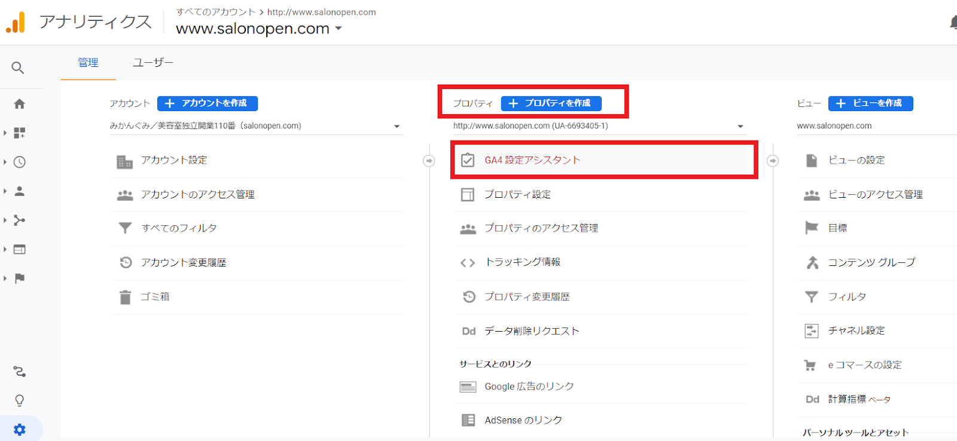Image resolution: width=957 pixels, height=441 pixels.
Task: Click ビューを作成 button
Action: tap(870, 103)
